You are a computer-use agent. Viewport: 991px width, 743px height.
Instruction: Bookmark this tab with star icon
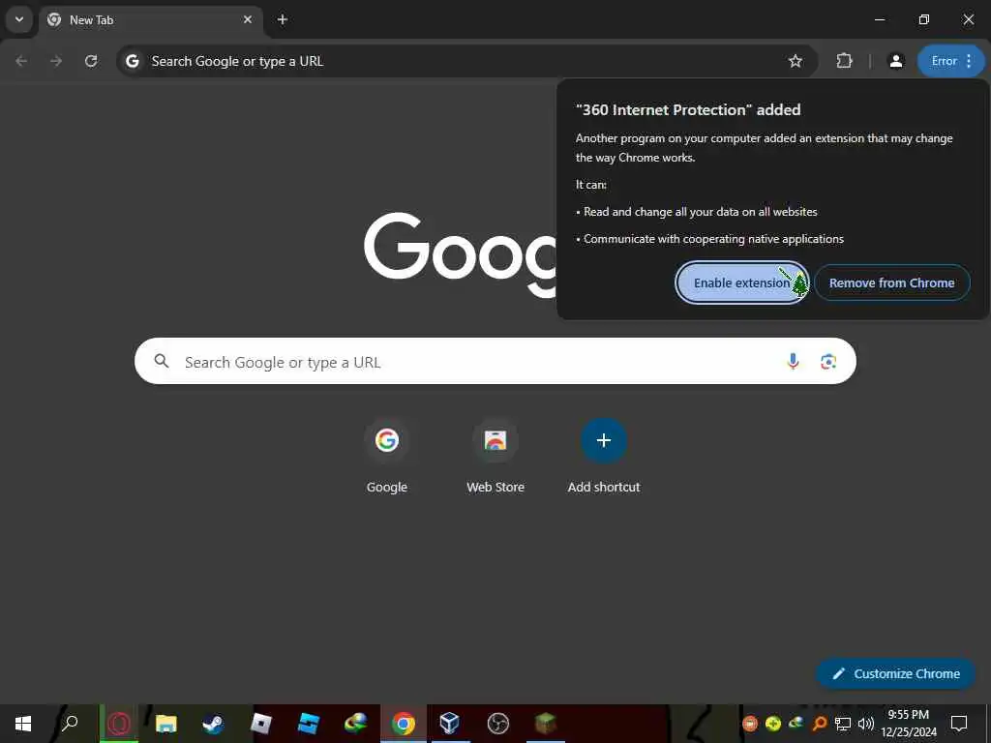(796, 61)
